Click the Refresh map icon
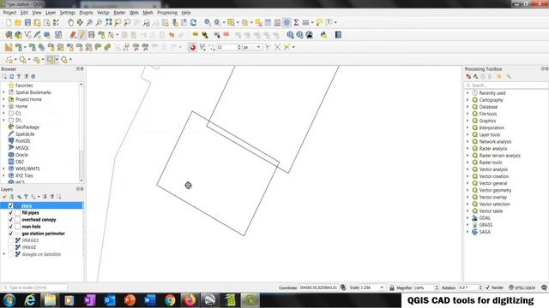The width and height of the screenshot is (549, 308). coord(193,23)
